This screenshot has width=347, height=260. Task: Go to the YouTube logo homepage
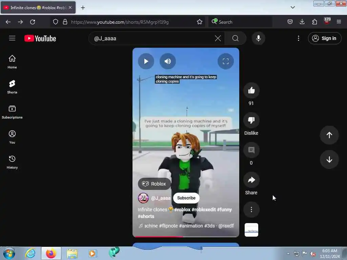point(40,39)
